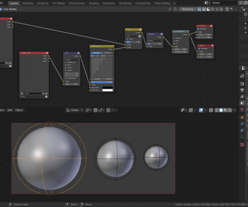Open the Object menu in 3D viewport

[x=19, y=110]
